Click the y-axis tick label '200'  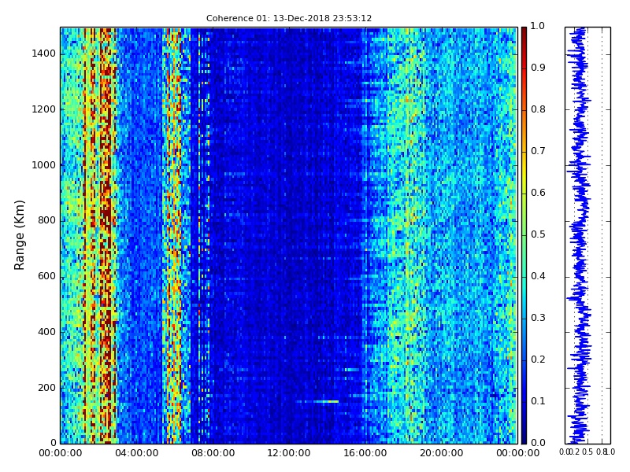47,388
